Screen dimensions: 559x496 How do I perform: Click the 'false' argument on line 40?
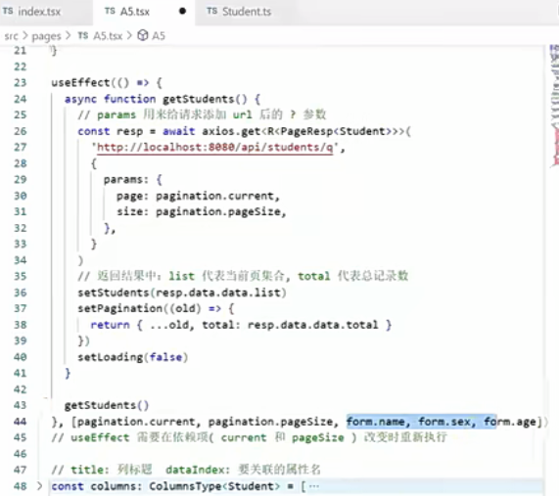165,357
